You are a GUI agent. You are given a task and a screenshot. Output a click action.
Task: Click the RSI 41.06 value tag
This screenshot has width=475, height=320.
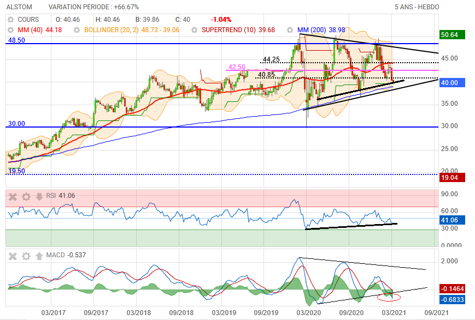click(452, 220)
